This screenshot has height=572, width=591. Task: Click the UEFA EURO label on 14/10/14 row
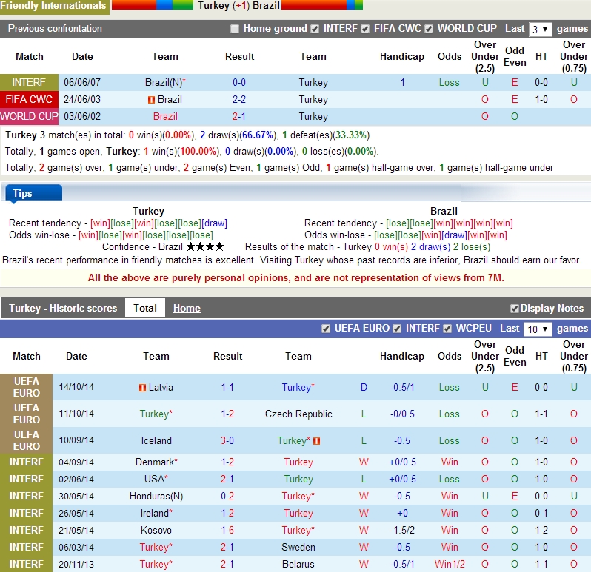pos(27,387)
